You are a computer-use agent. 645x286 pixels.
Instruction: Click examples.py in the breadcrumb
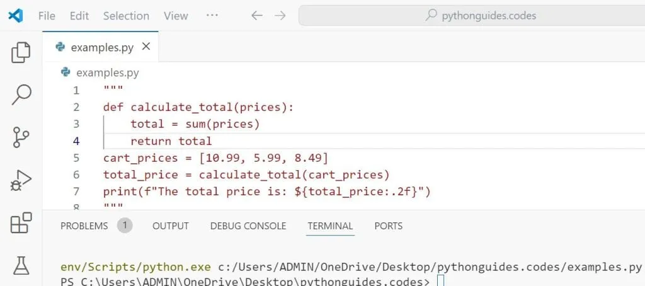107,72
